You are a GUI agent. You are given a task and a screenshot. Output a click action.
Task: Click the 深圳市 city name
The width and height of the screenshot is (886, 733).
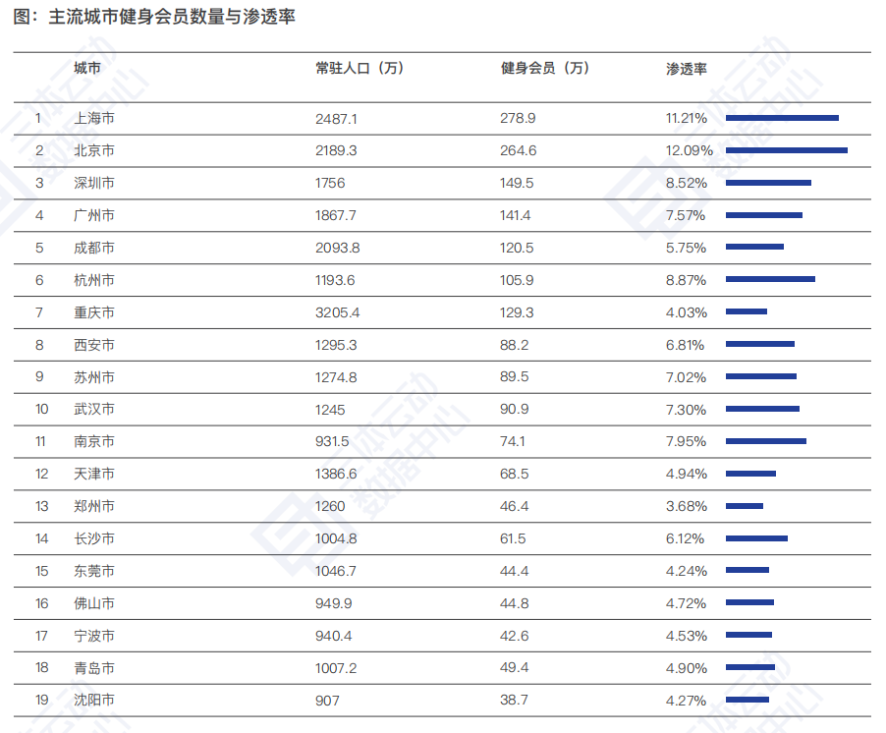click(x=94, y=183)
